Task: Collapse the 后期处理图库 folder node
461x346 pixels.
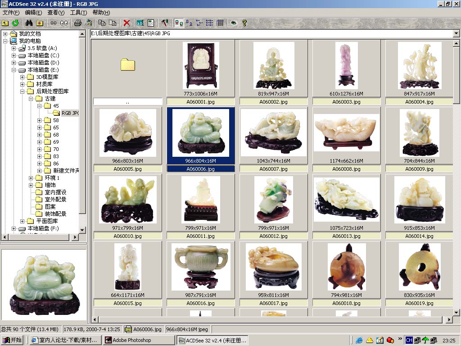Action: [x=23, y=91]
